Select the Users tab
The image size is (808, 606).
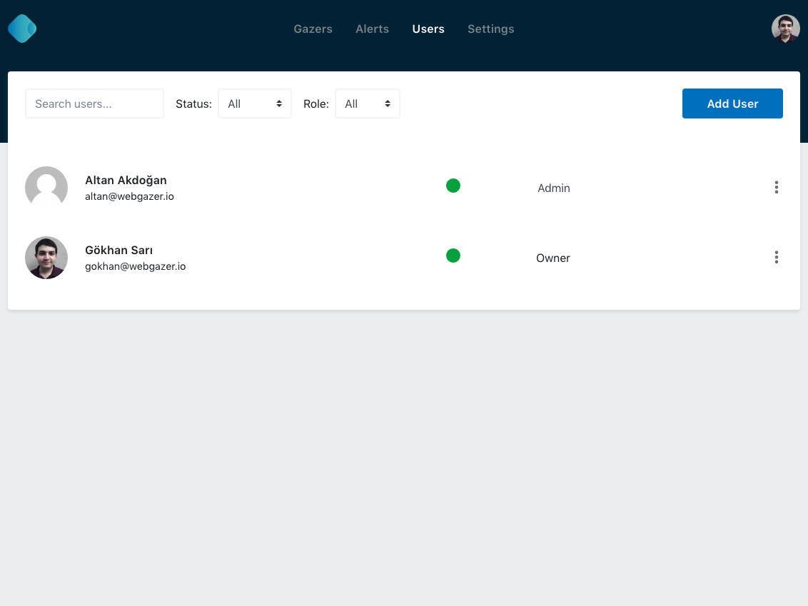[x=428, y=29]
